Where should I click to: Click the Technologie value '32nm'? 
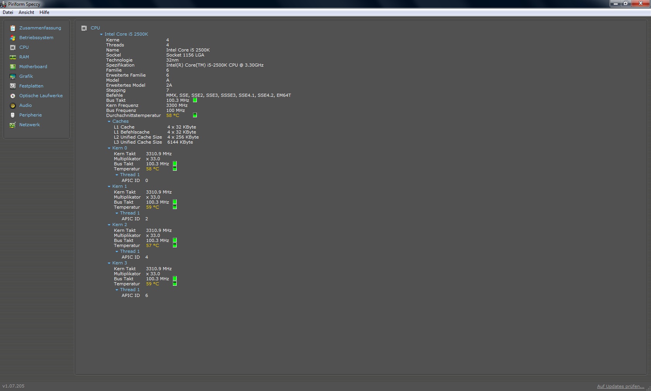pos(172,60)
